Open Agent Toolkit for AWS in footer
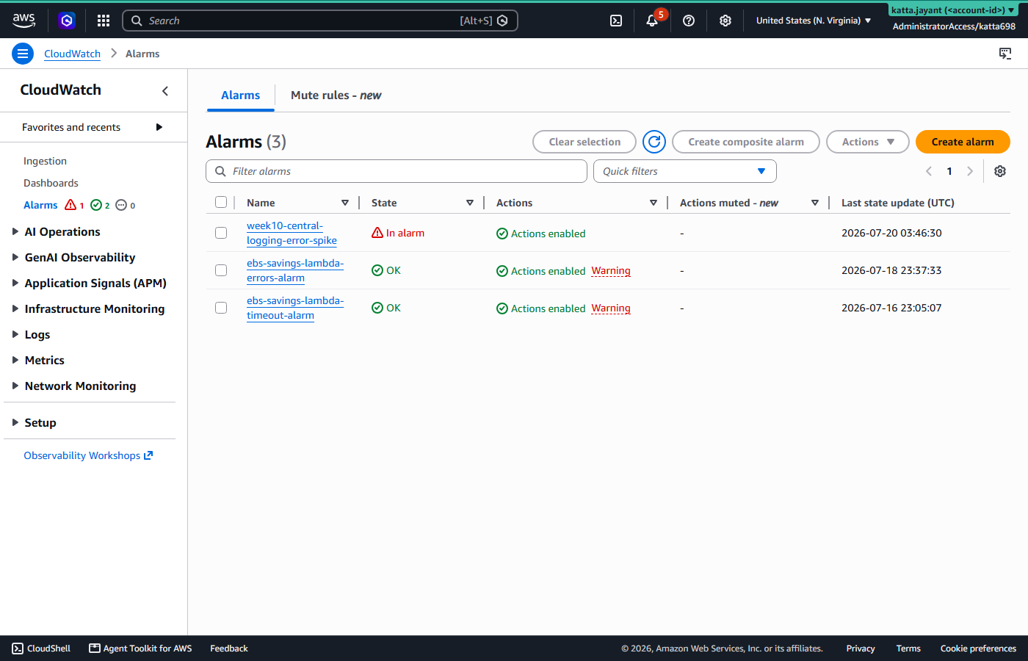This screenshot has height=661, width=1028. [x=140, y=649]
